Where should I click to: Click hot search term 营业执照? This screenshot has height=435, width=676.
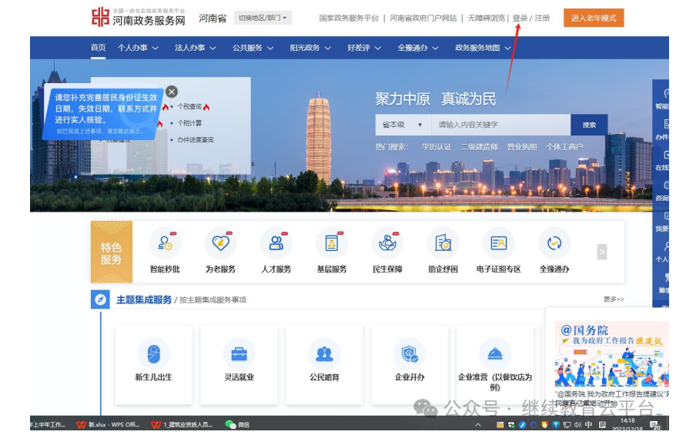522,147
